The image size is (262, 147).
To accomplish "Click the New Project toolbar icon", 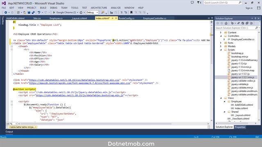I will tap(18, 13).
